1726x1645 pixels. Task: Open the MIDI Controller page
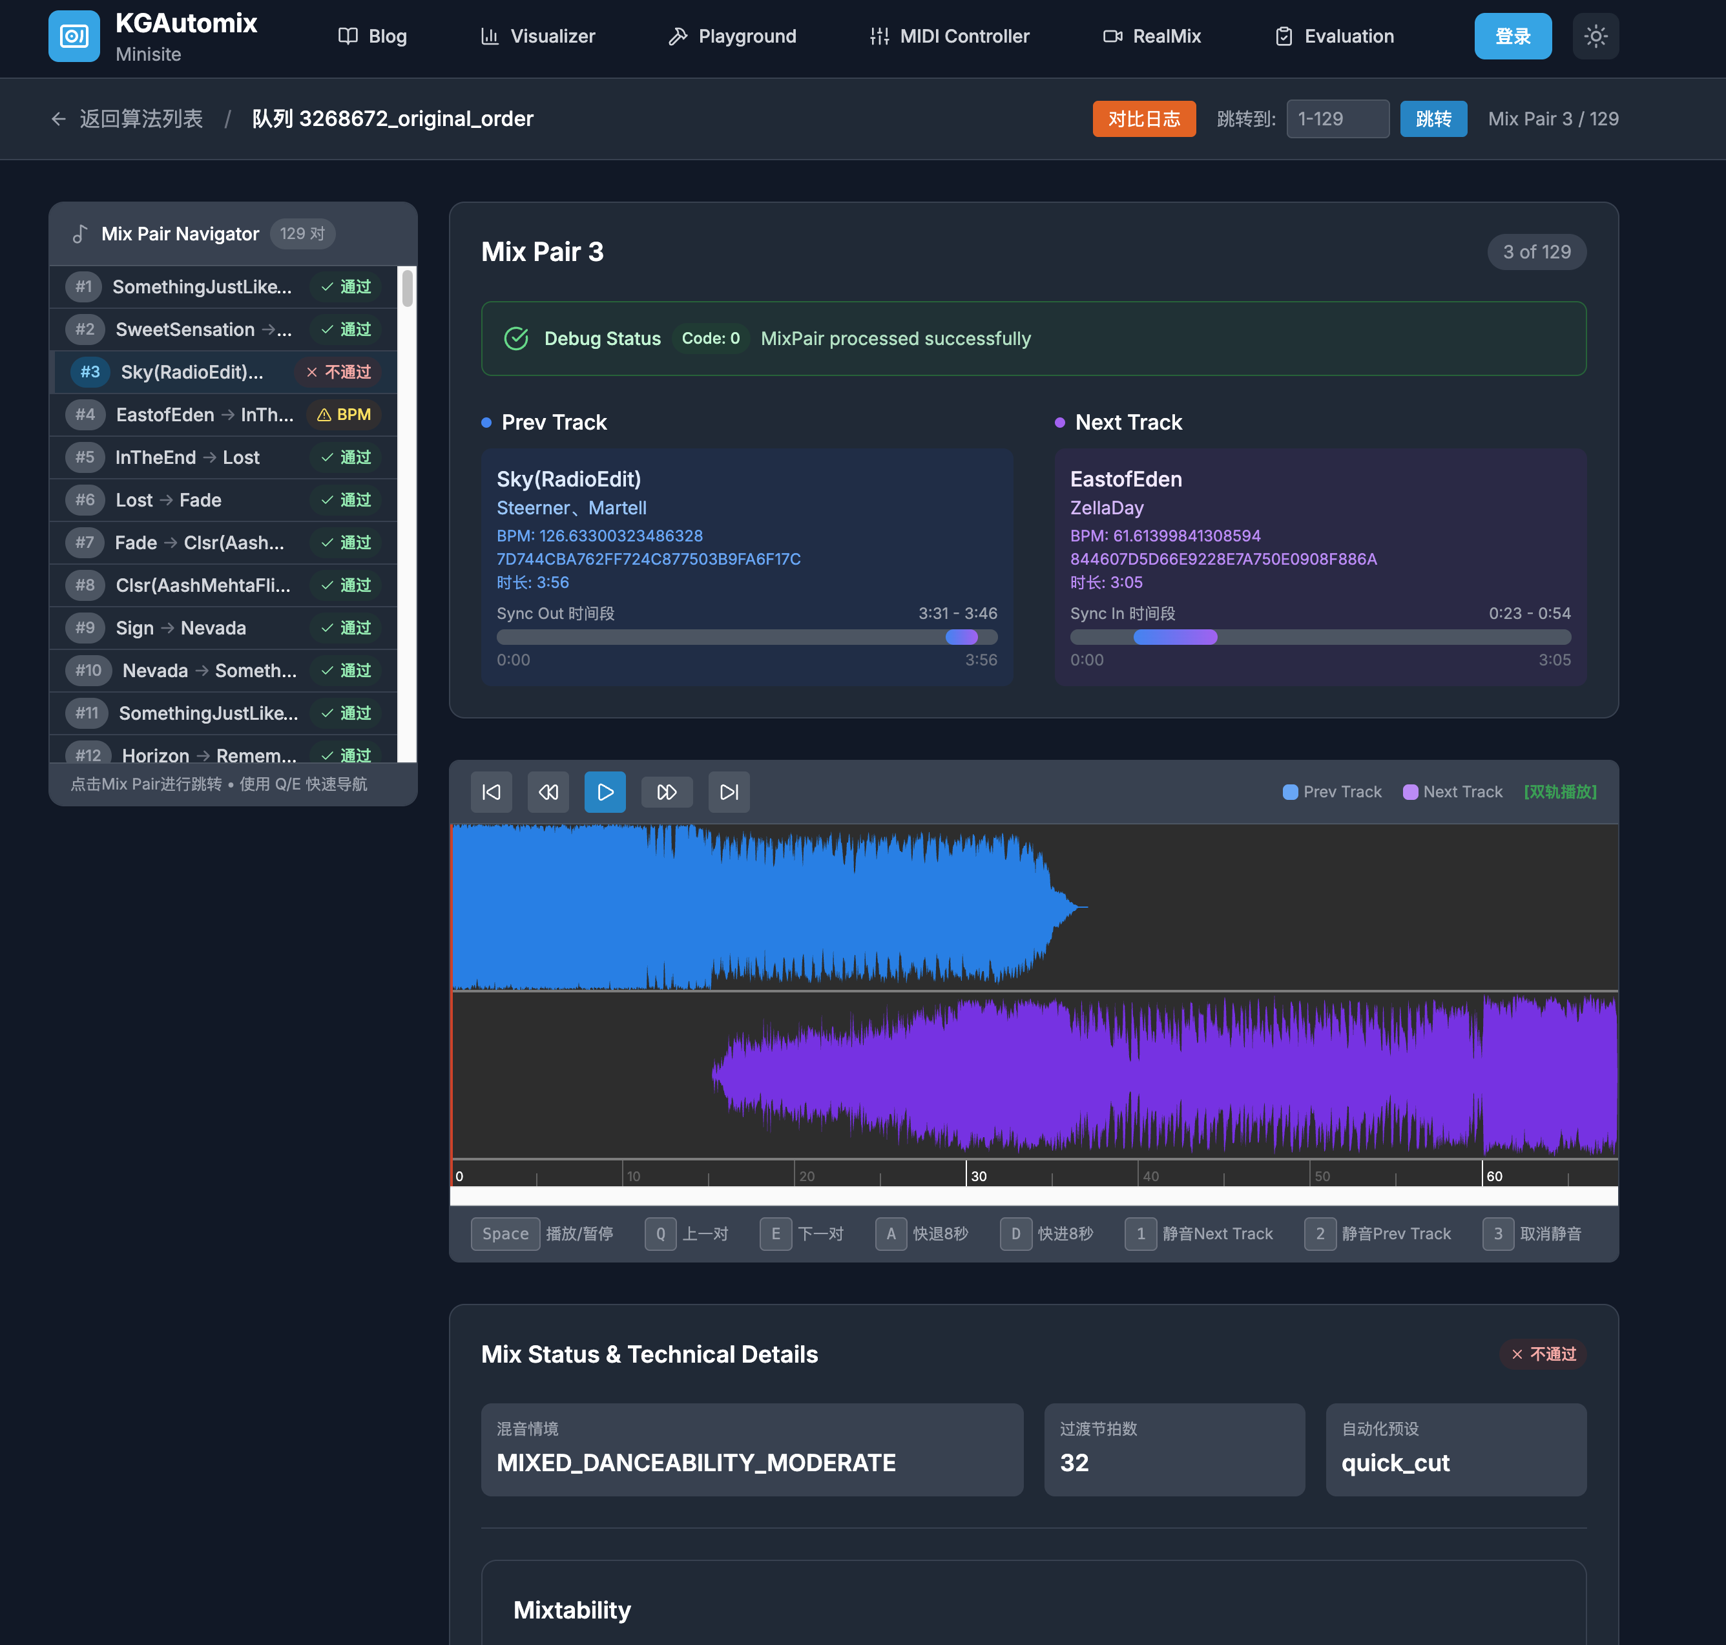click(950, 36)
